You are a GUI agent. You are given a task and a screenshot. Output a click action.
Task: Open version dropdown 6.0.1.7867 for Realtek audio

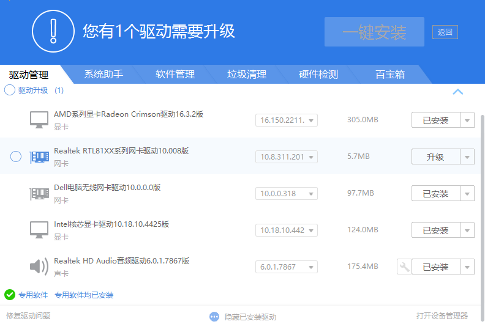tap(287, 267)
